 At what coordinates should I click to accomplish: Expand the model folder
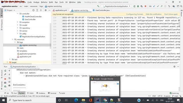pyautogui.click(x=18, y=25)
